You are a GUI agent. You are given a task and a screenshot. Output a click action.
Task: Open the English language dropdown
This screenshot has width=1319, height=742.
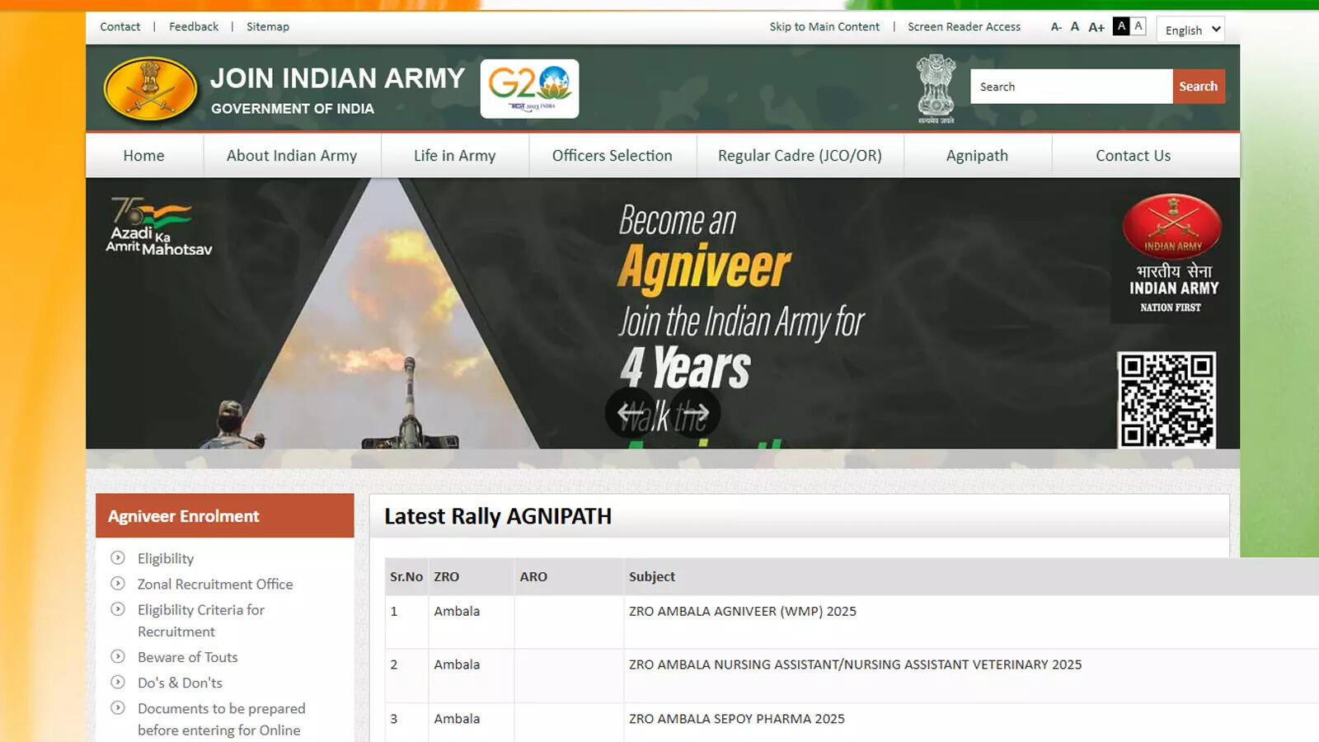[1190, 30]
